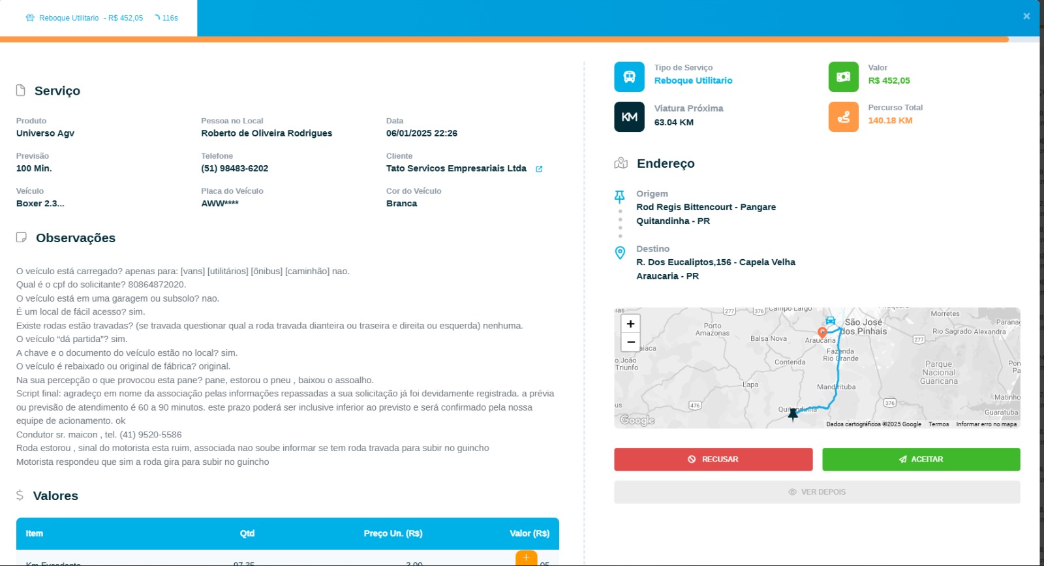1044x566 pixels.
Task: Click the Item column header
Action: 35,533
